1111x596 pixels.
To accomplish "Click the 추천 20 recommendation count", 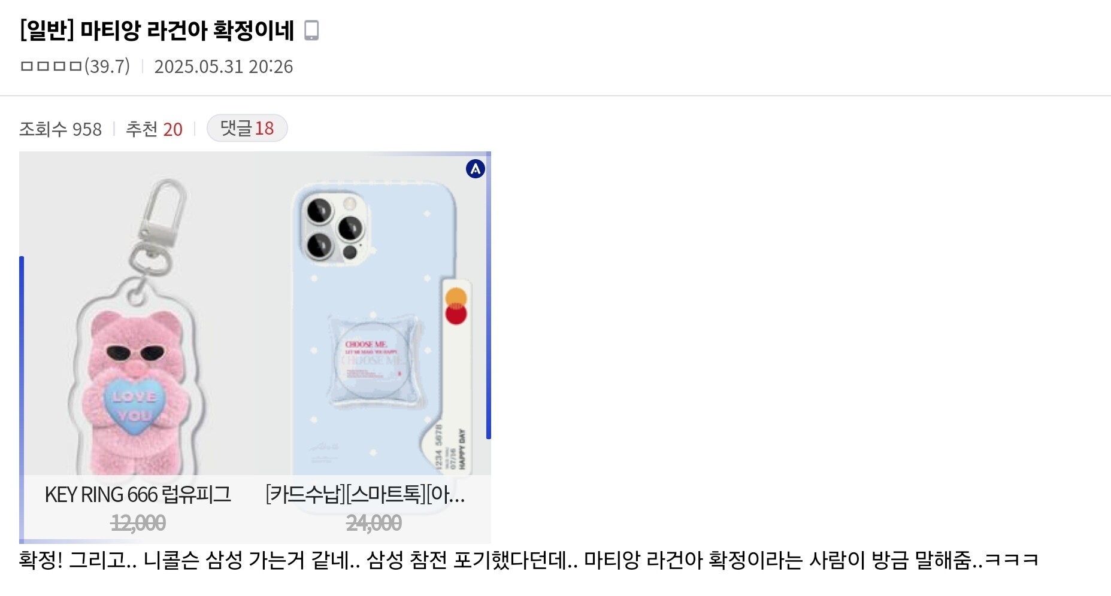I will coord(154,129).
